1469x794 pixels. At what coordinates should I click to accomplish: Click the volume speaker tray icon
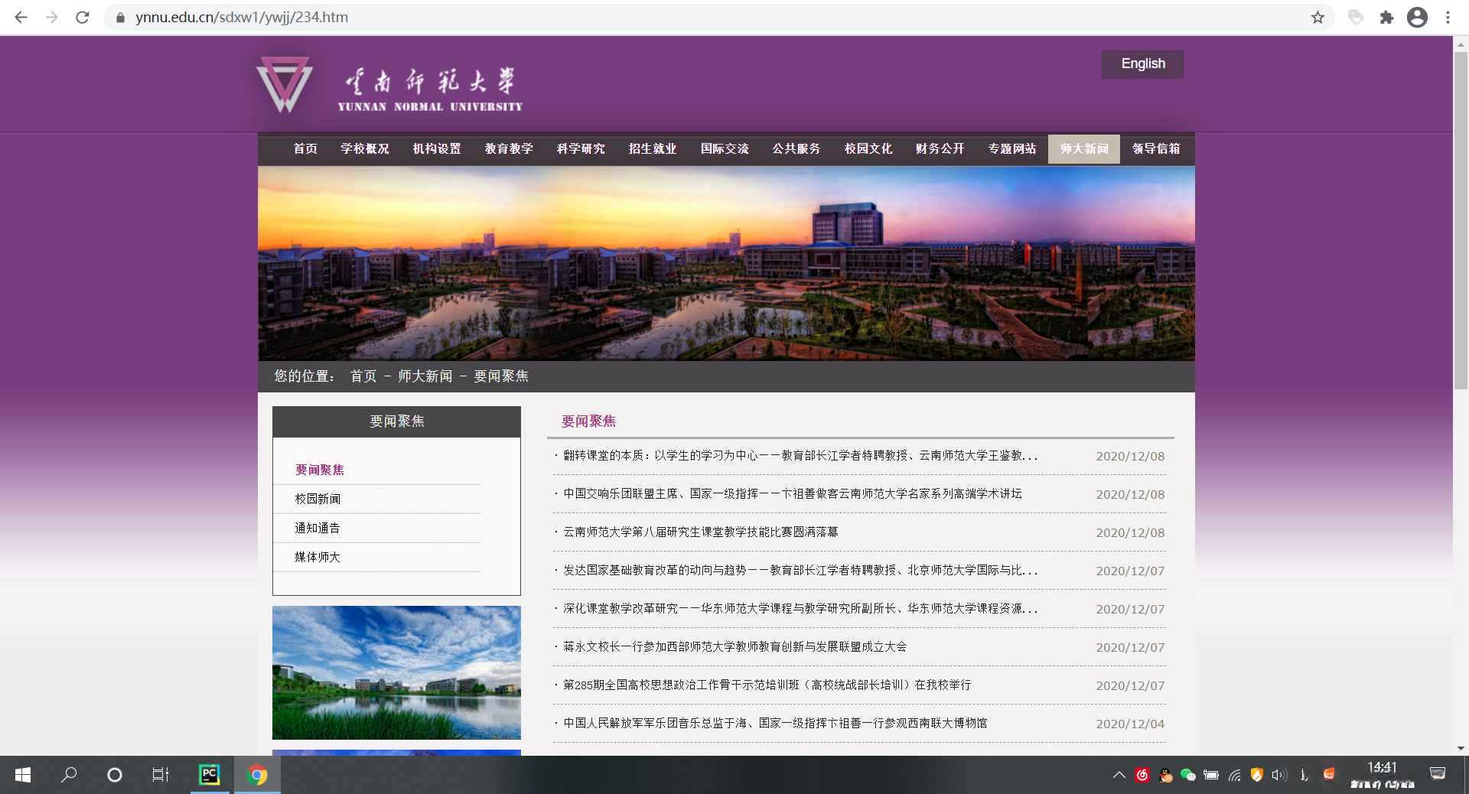click(x=1278, y=776)
